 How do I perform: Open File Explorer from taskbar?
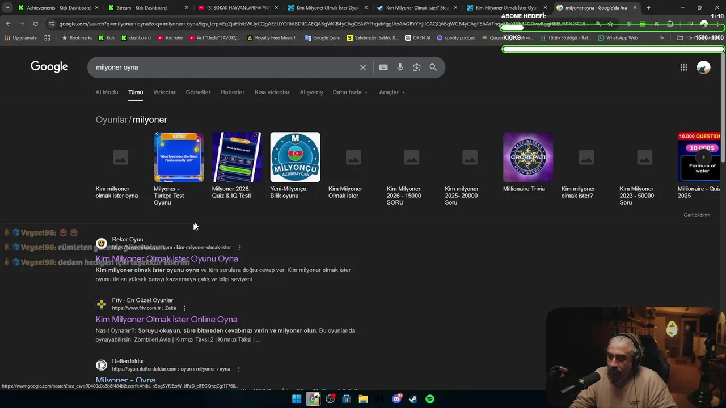[363, 399]
